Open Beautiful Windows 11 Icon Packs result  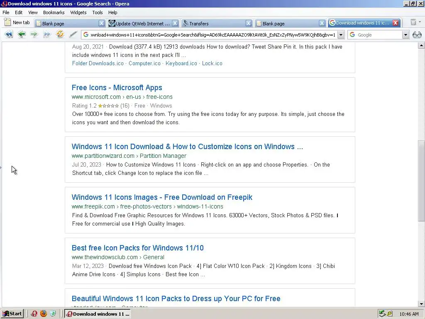pos(176,299)
